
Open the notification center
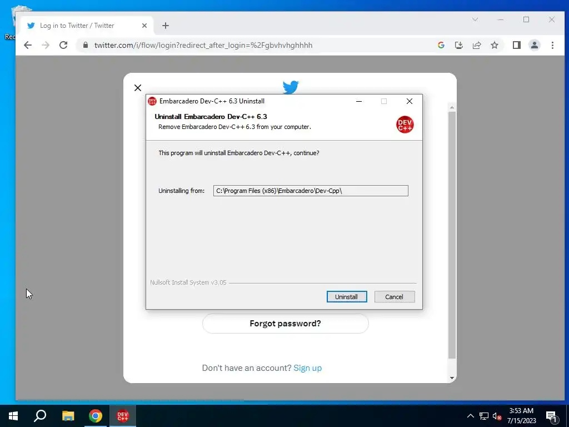pyautogui.click(x=552, y=416)
